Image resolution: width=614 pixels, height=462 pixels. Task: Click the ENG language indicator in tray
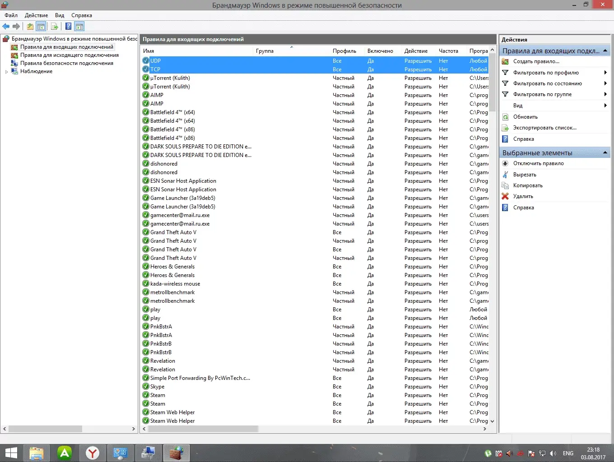coord(568,453)
